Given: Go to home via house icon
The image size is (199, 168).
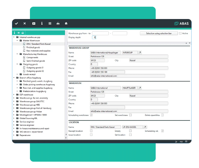Looking at the screenshot, I should tap(66, 24).
